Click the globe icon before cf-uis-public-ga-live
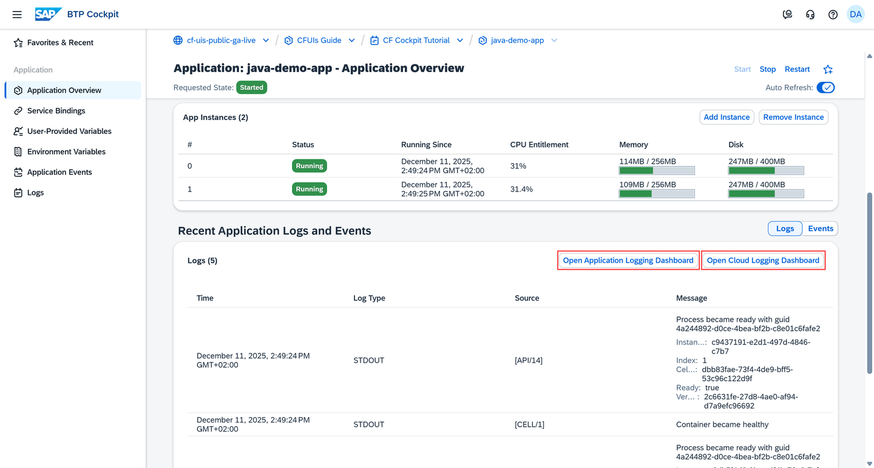The image size is (874, 468). pos(178,41)
